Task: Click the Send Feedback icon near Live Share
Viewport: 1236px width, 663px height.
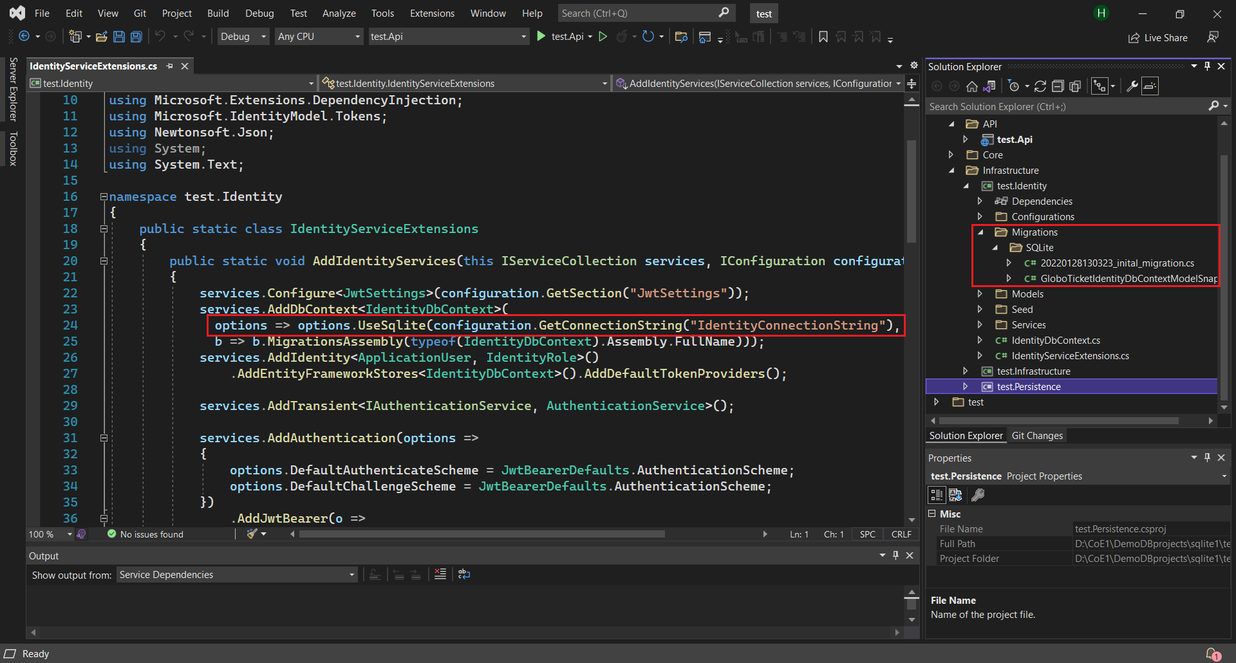Action: coord(1213,37)
